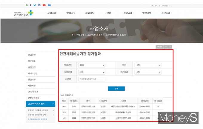
Task: Go home via the 안전보건공단 logo
Action: [x=23, y=14]
